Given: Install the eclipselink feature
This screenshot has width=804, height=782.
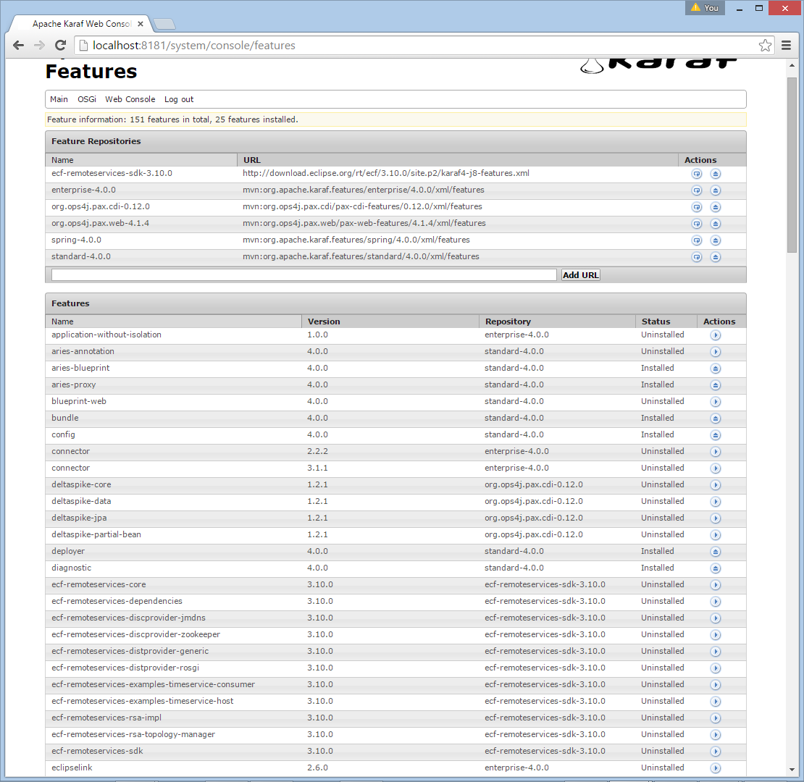Looking at the screenshot, I should [716, 768].
